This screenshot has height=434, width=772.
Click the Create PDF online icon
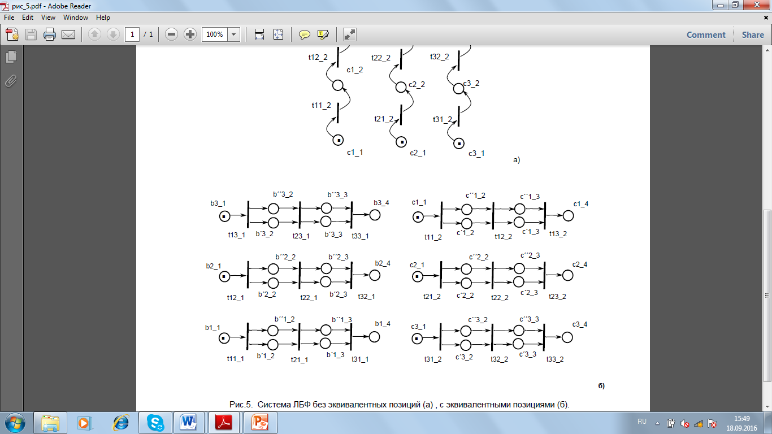[12, 34]
